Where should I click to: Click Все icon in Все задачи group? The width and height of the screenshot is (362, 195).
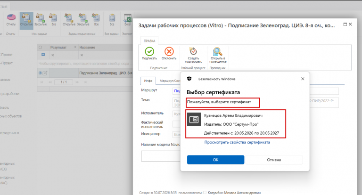pyautogui.click(x=112, y=20)
